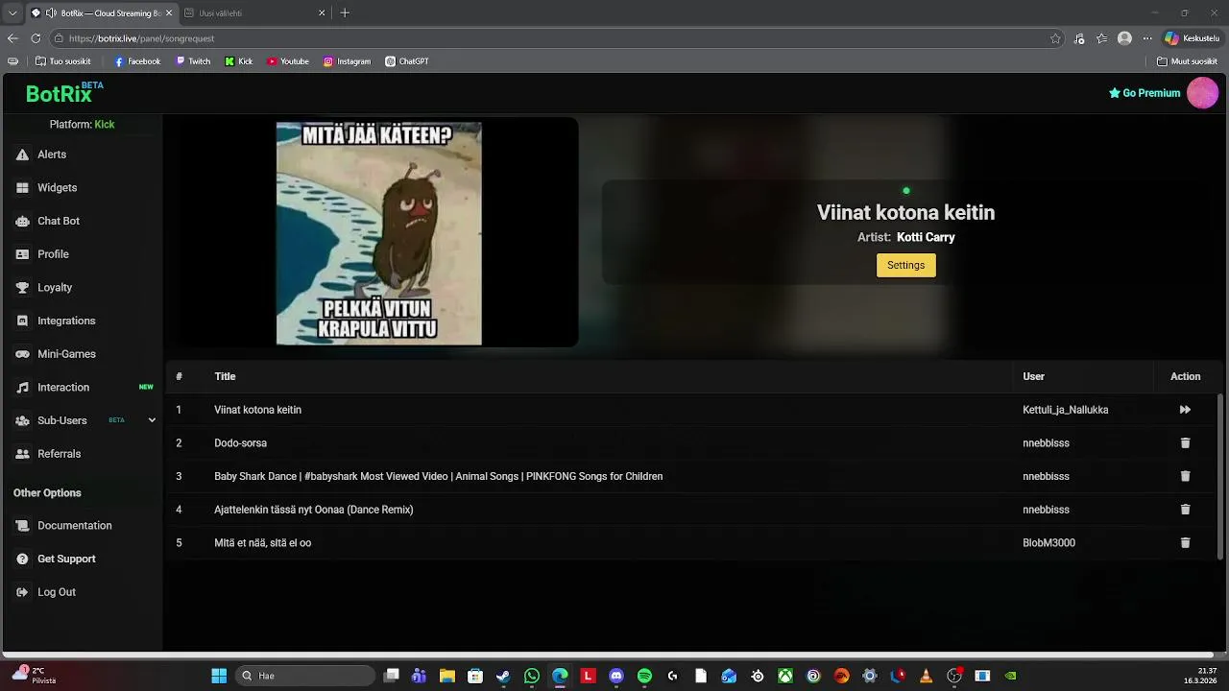Open the weather widget on taskbar
The height and width of the screenshot is (691, 1229).
click(x=33, y=676)
